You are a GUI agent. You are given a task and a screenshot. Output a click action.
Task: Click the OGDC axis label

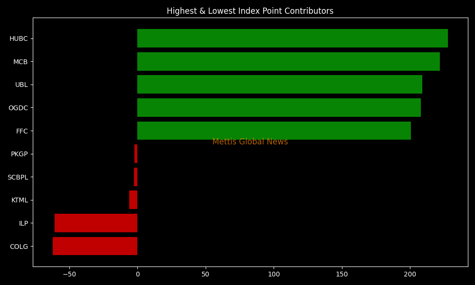tap(18, 108)
